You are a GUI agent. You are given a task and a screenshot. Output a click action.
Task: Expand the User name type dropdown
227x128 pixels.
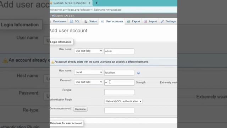(x=88, y=51)
